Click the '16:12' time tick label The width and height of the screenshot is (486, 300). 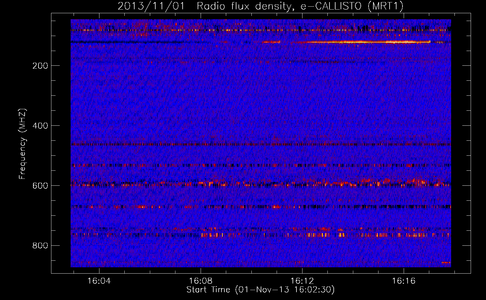[302, 281]
